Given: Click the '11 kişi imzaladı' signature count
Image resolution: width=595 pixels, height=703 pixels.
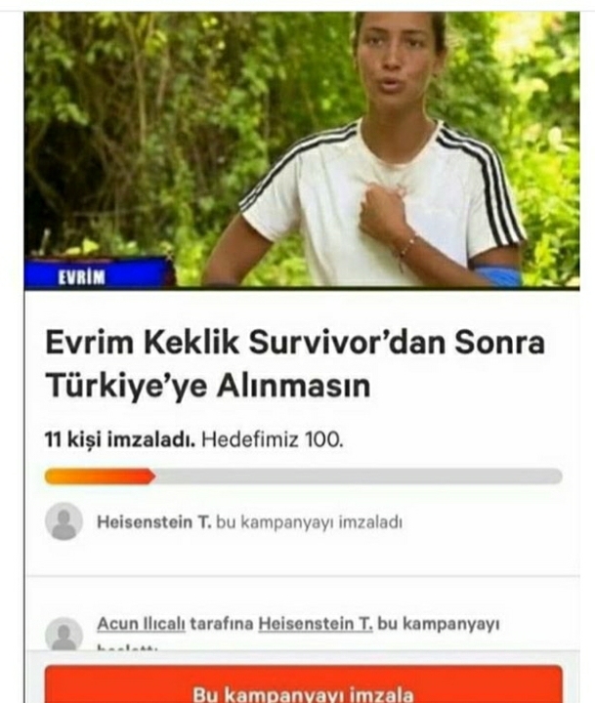Looking at the screenshot, I should pyautogui.click(x=120, y=439).
